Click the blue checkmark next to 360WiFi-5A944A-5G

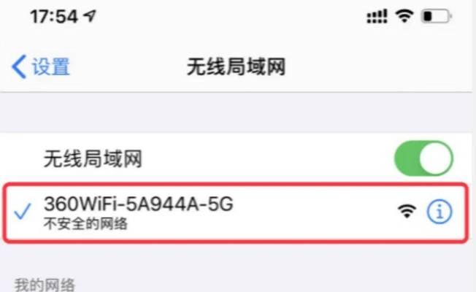click(23, 211)
